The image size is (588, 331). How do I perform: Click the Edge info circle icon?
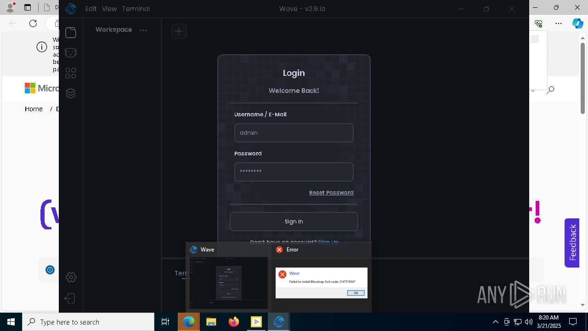click(x=42, y=47)
